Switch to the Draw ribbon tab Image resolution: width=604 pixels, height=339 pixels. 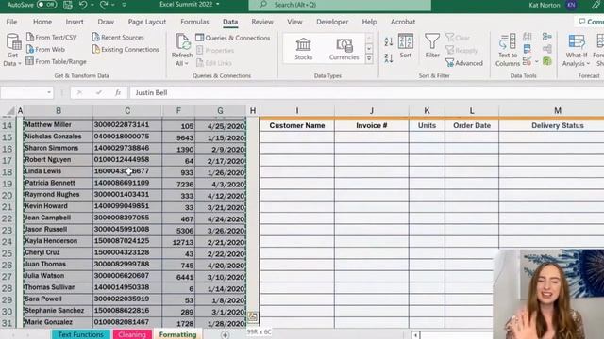(x=106, y=22)
